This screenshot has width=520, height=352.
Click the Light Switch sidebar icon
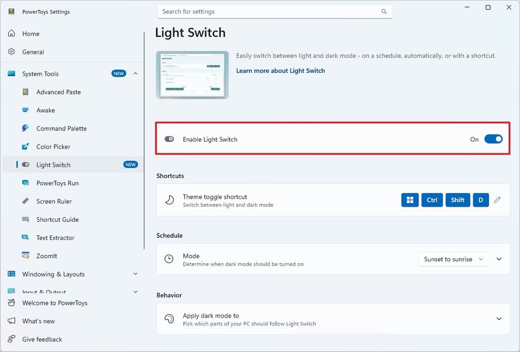point(25,164)
